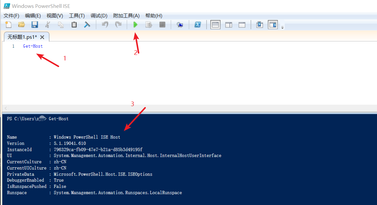This screenshot has width=377, height=205.
Task: Click the LocalRunspace Runspace value
Action: click(x=118, y=193)
